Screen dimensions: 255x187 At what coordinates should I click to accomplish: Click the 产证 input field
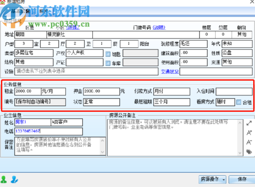point(84,62)
